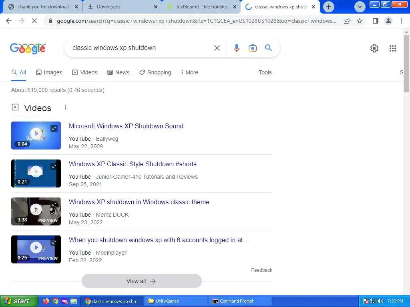Click the Videos section heading icon

(x=15, y=107)
